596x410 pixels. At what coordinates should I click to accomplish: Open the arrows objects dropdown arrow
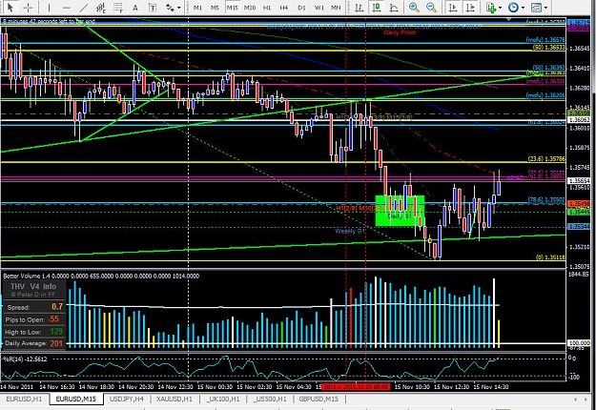178,8
